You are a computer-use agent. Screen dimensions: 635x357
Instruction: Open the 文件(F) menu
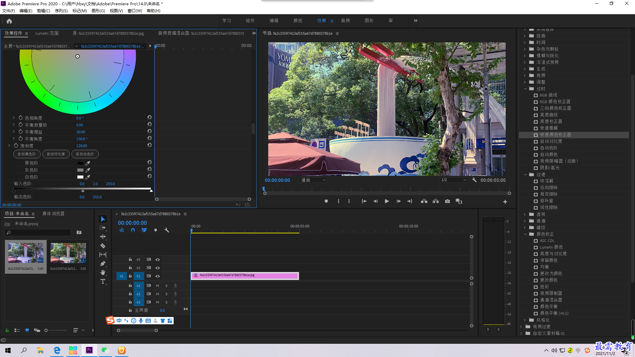[x=9, y=11]
